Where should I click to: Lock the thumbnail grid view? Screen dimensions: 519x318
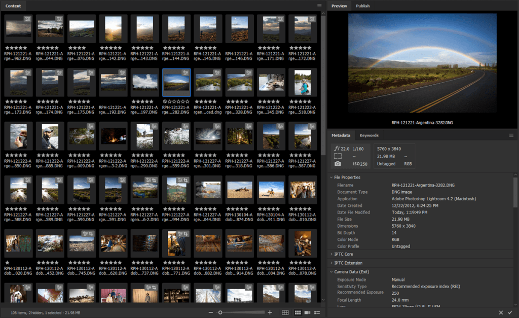(x=285, y=312)
